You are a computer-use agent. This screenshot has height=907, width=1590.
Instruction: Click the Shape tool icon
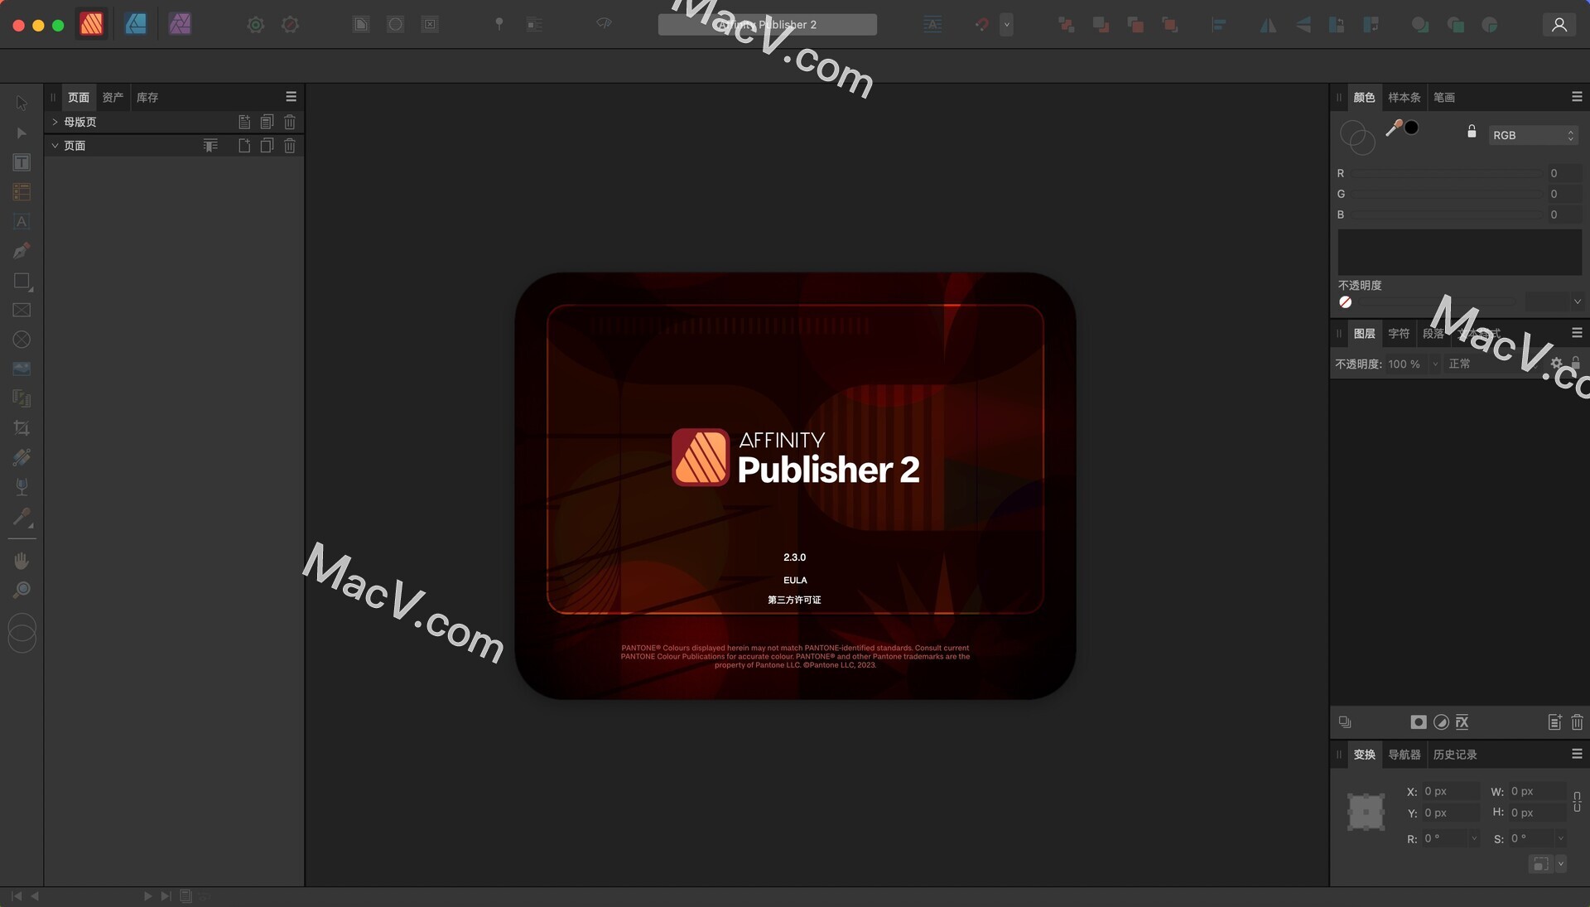pos(21,281)
